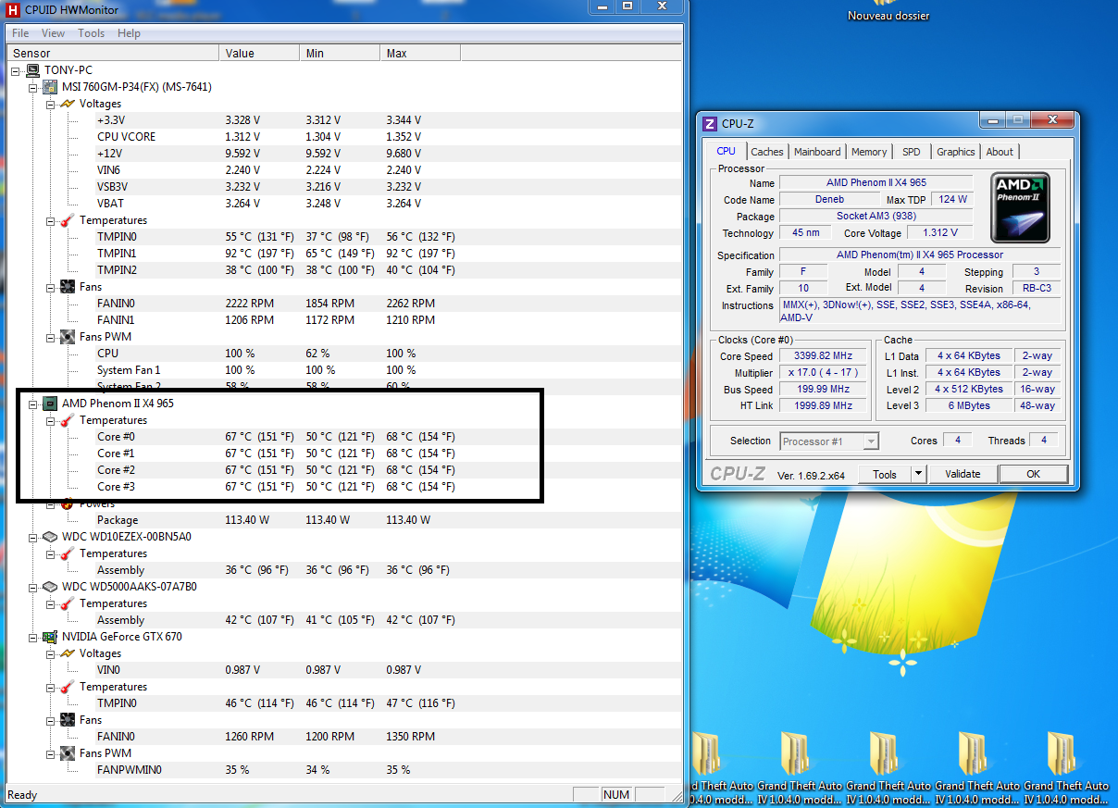
Task: Click the Validate button in CPU-Z
Action: (x=963, y=474)
